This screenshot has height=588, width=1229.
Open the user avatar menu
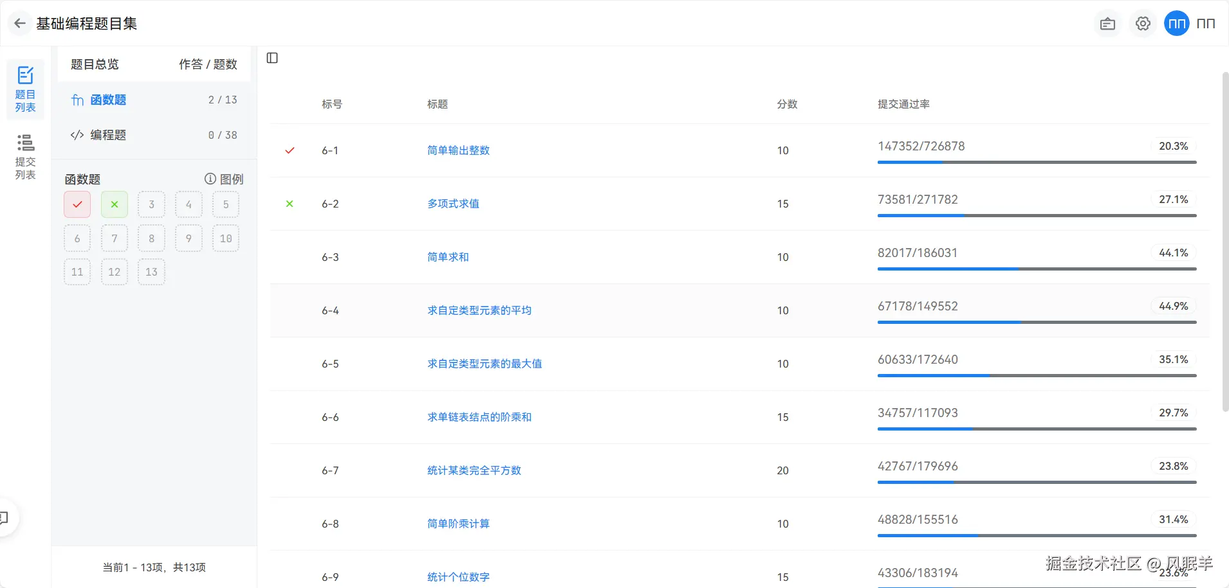[1177, 24]
